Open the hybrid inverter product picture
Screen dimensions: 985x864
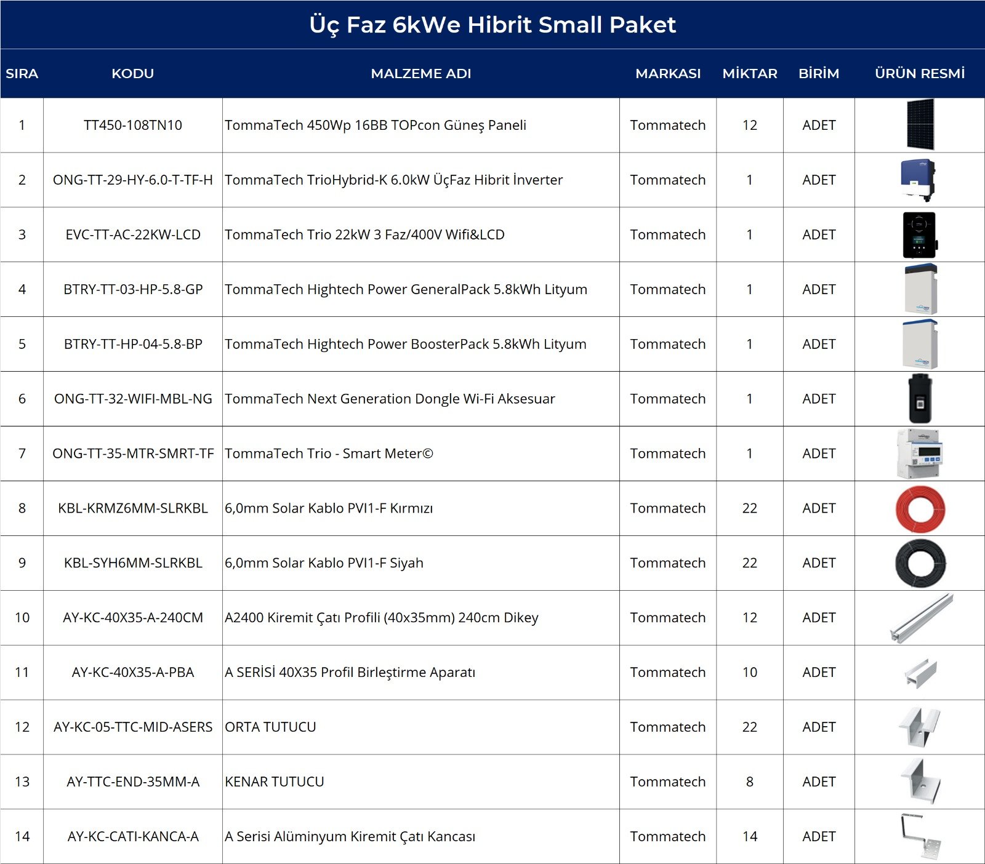918,180
